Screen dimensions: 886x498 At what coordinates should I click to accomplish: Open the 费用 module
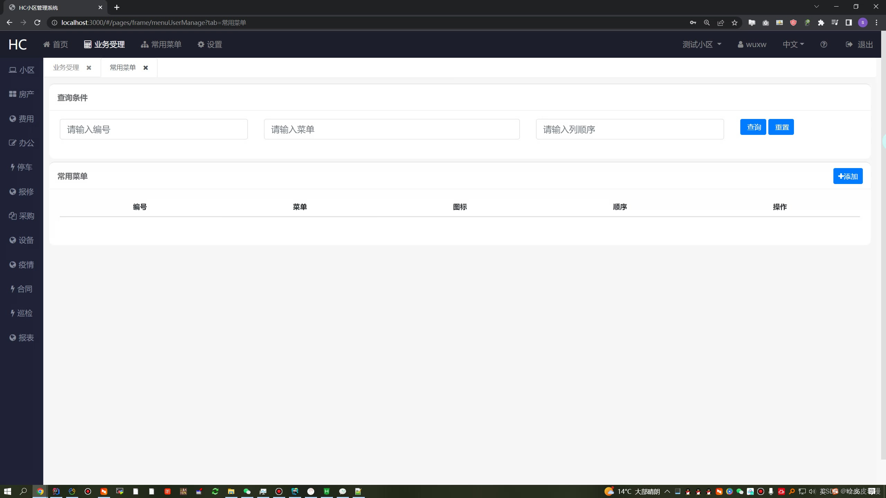21,118
